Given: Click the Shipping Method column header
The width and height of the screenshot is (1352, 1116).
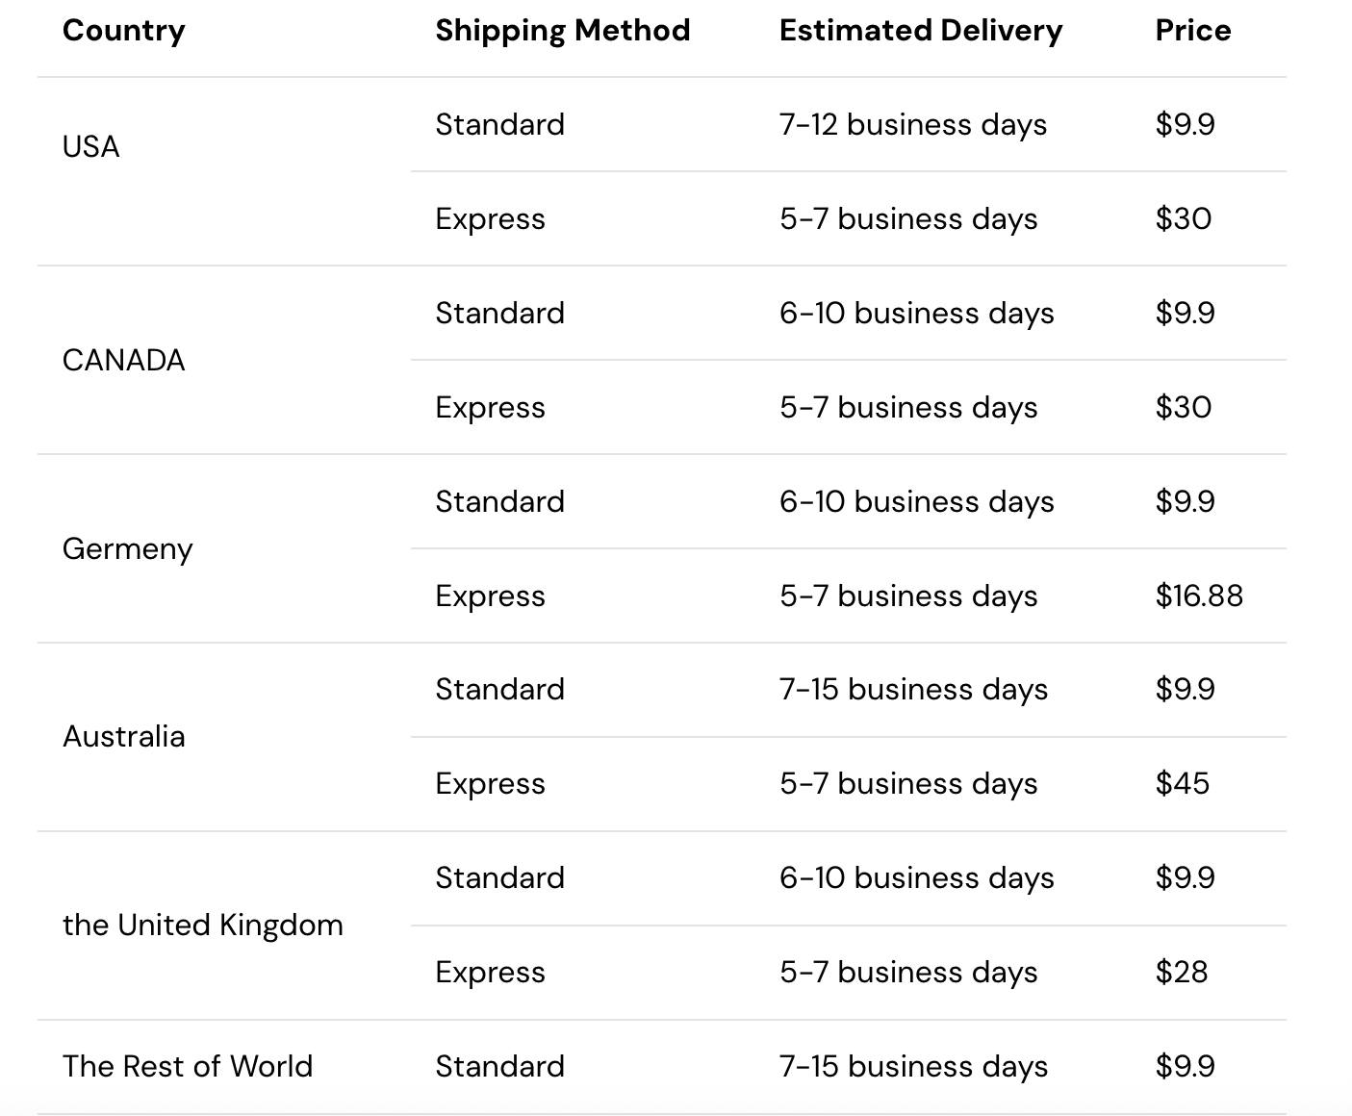Looking at the screenshot, I should 562,31.
